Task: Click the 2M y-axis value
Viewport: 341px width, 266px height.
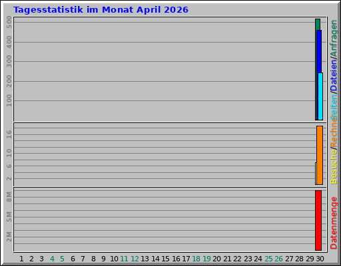Action: click(9, 237)
